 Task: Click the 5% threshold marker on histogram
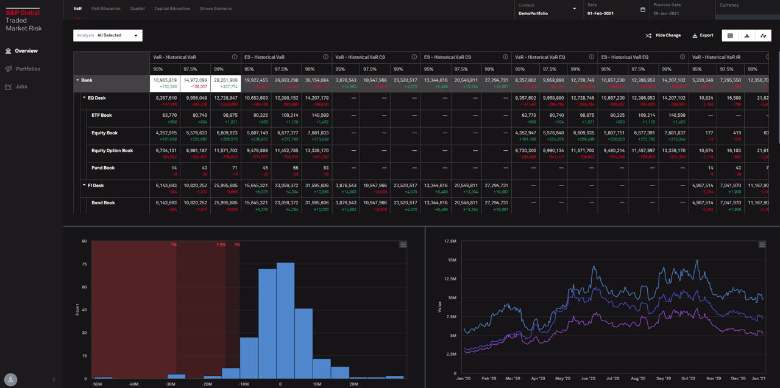(x=237, y=244)
